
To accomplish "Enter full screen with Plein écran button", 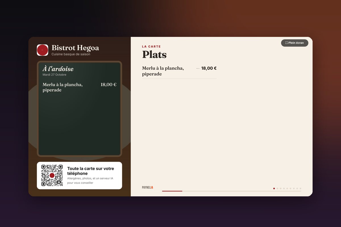I will pyautogui.click(x=295, y=43).
